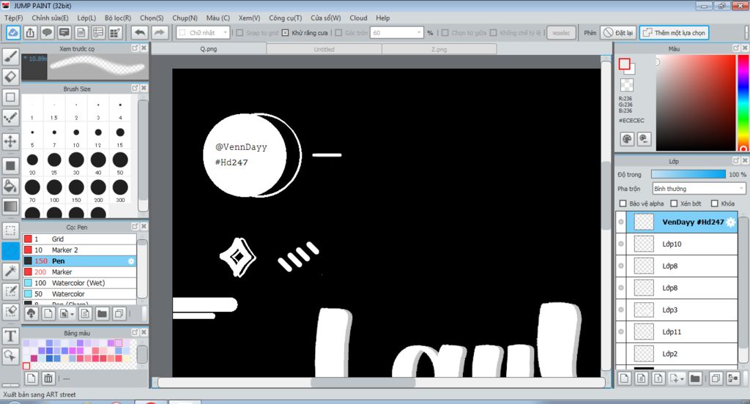Expand the brush add dropdown in Cọ panel
Image resolution: width=750 pixels, height=404 pixels.
pyautogui.click(x=73, y=314)
